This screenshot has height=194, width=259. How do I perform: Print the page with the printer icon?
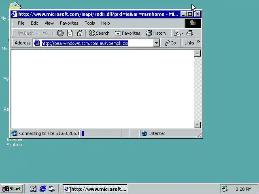pyautogui.click(x=190, y=33)
